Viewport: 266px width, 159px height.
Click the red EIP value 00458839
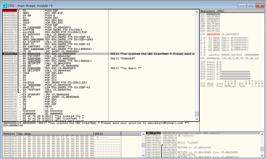[213, 34]
